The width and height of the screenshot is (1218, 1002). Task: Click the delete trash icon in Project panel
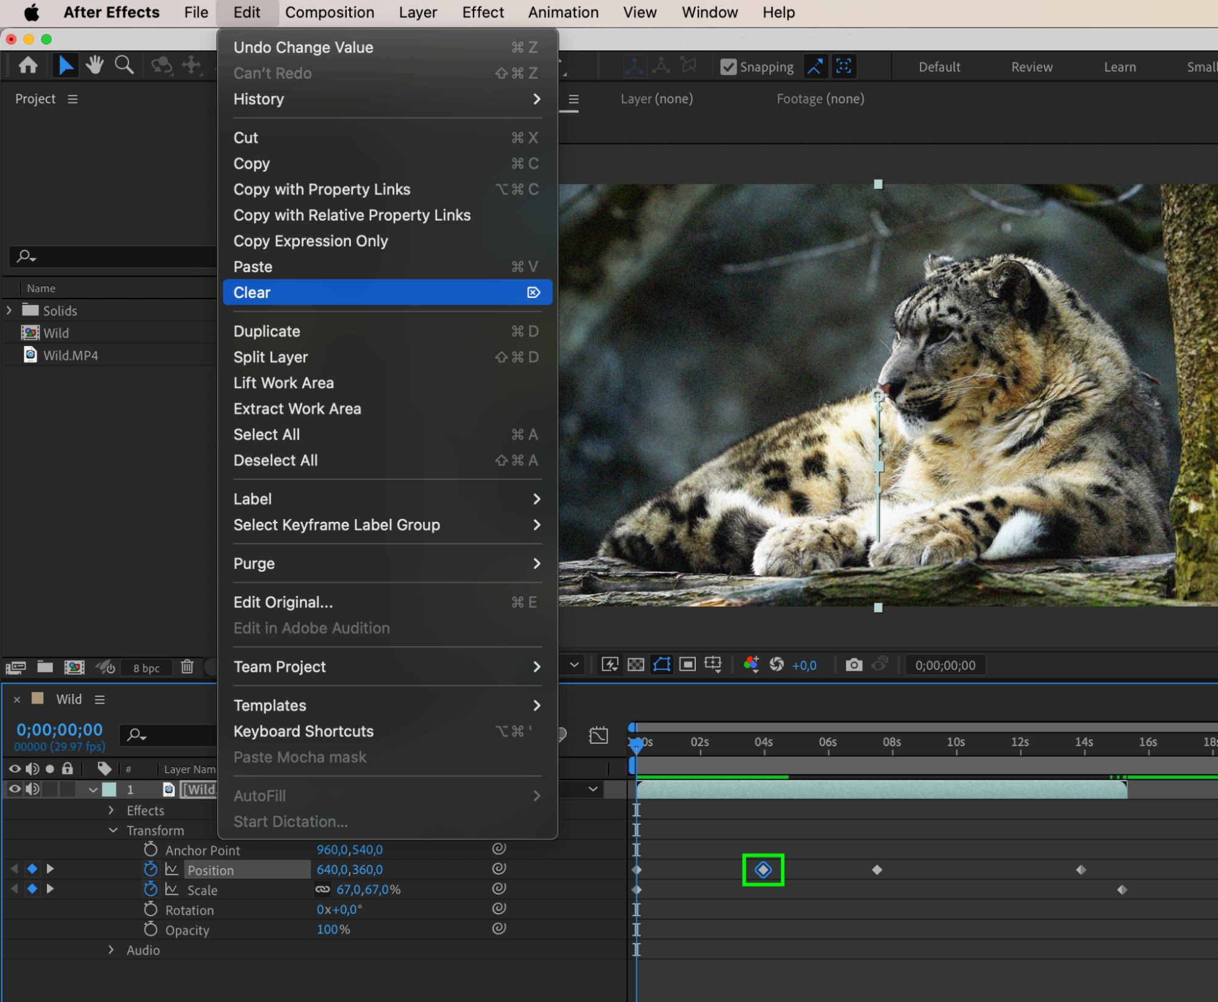tap(187, 667)
